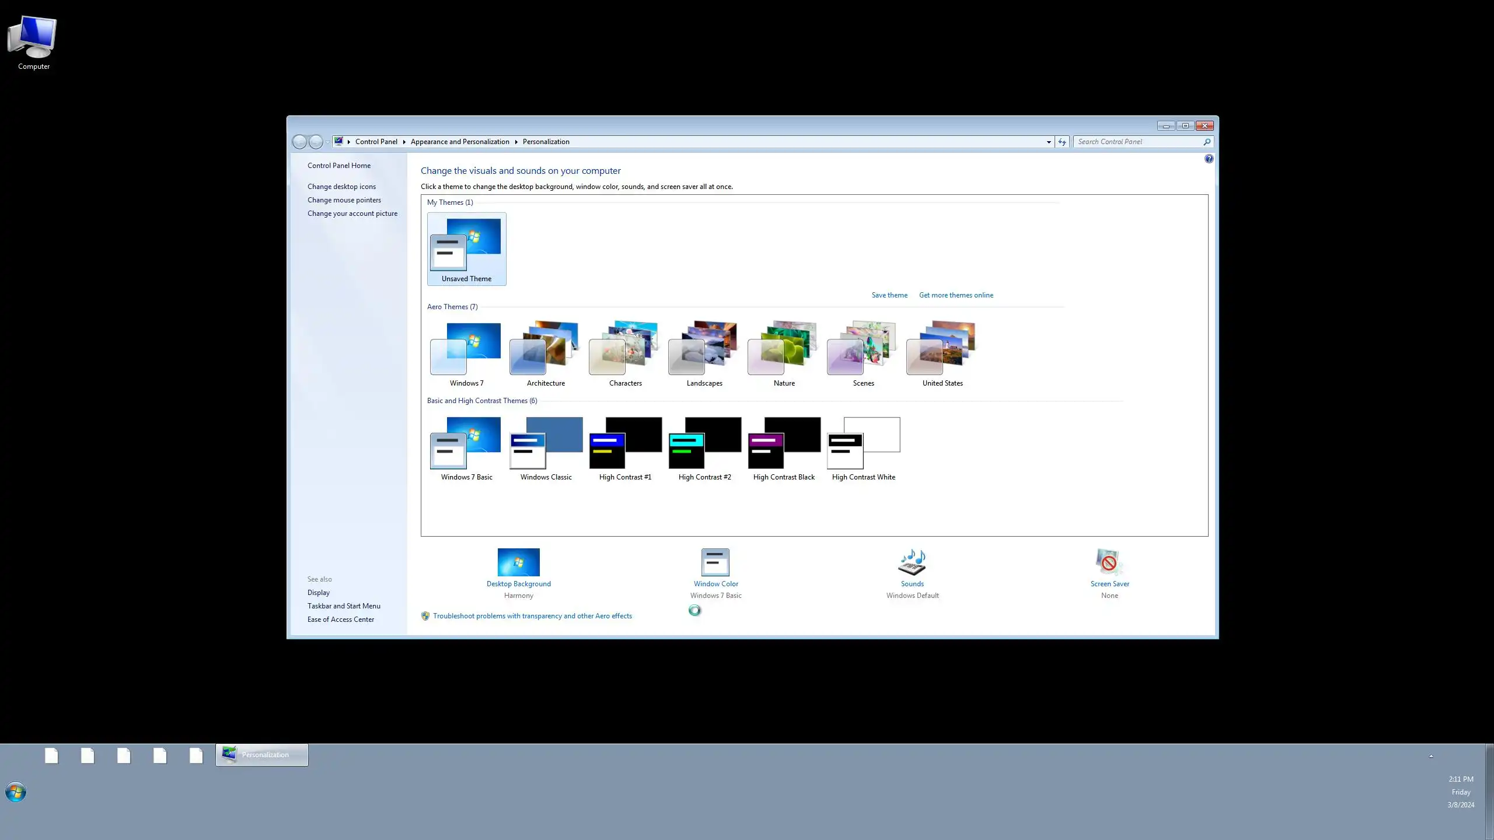The height and width of the screenshot is (840, 1494).
Task: Click the Start orb button
Action: click(16, 792)
